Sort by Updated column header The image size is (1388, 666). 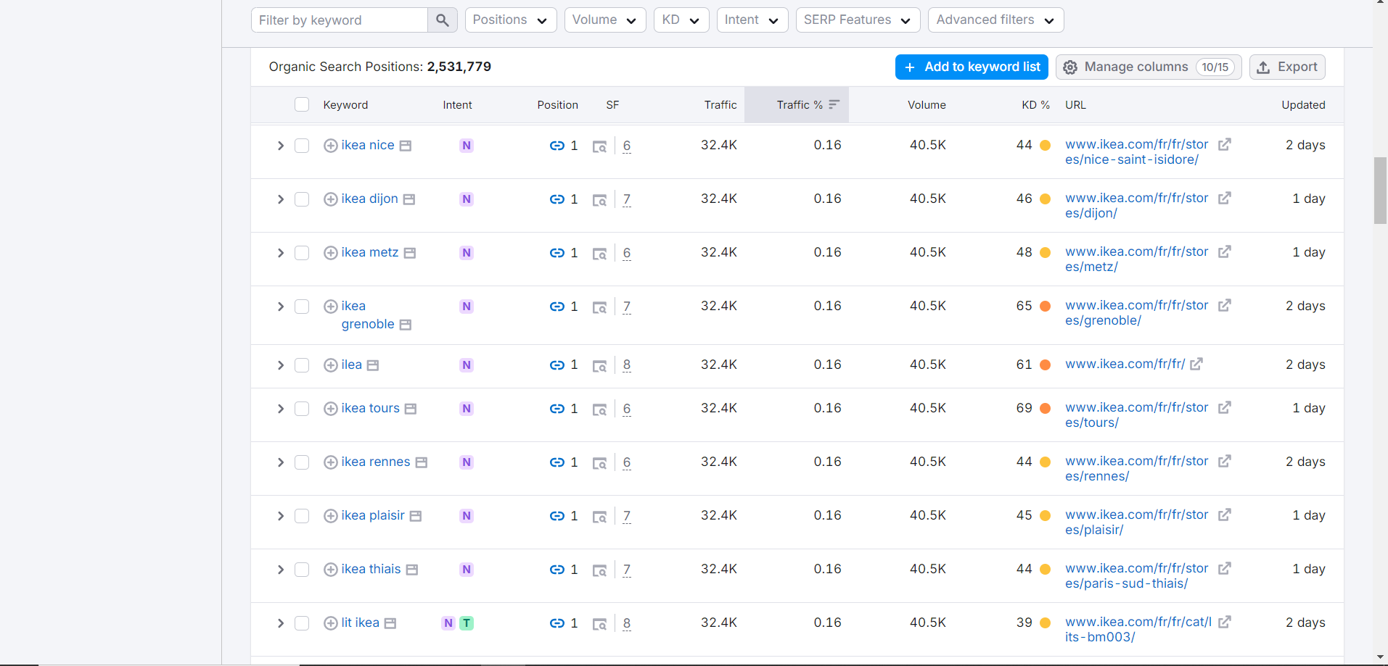pyautogui.click(x=1303, y=105)
